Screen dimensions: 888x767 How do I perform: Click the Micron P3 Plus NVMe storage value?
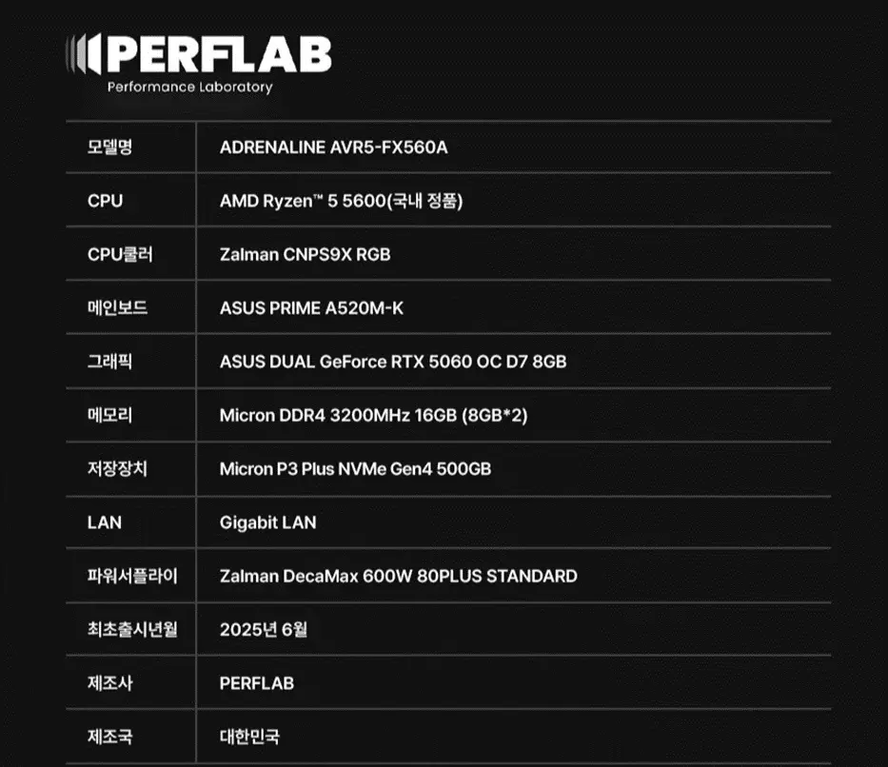click(355, 469)
